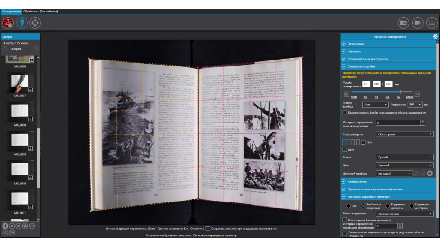Click the scan format size slider handle
440x247 pixels.
coord(400,92)
